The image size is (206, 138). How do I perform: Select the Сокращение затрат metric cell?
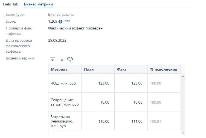pyautogui.click(x=64, y=102)
